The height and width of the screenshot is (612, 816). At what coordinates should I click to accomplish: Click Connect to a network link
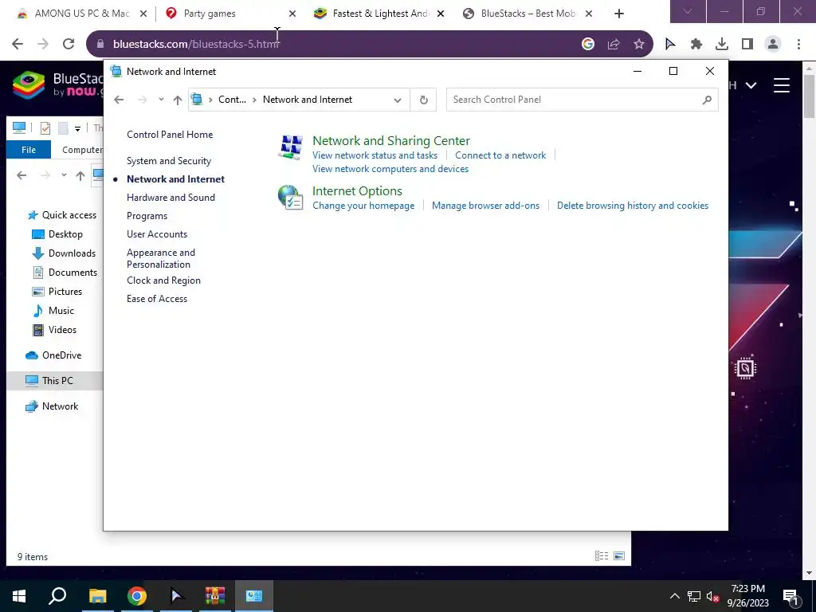click(500, 155)
